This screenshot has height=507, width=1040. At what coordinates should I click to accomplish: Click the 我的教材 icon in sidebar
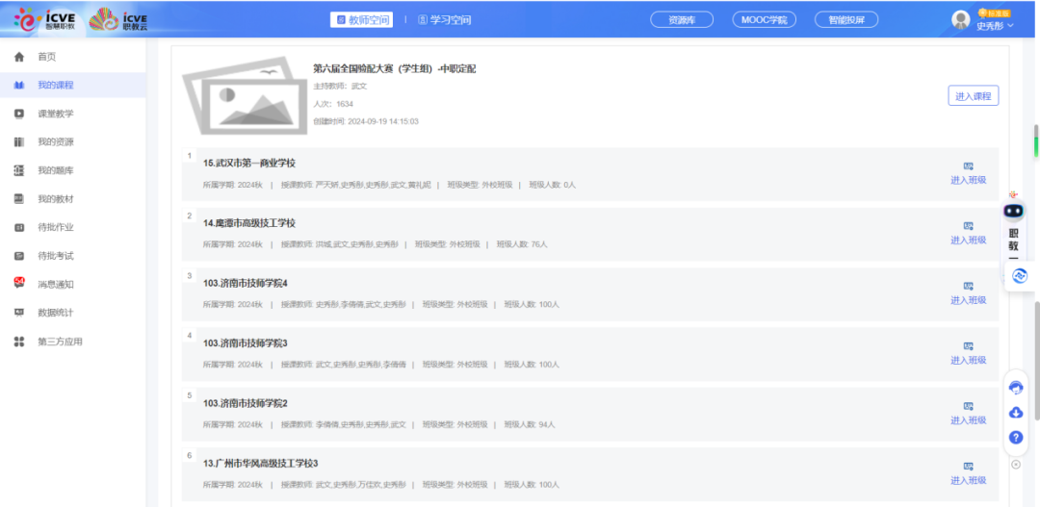(19, 199)
